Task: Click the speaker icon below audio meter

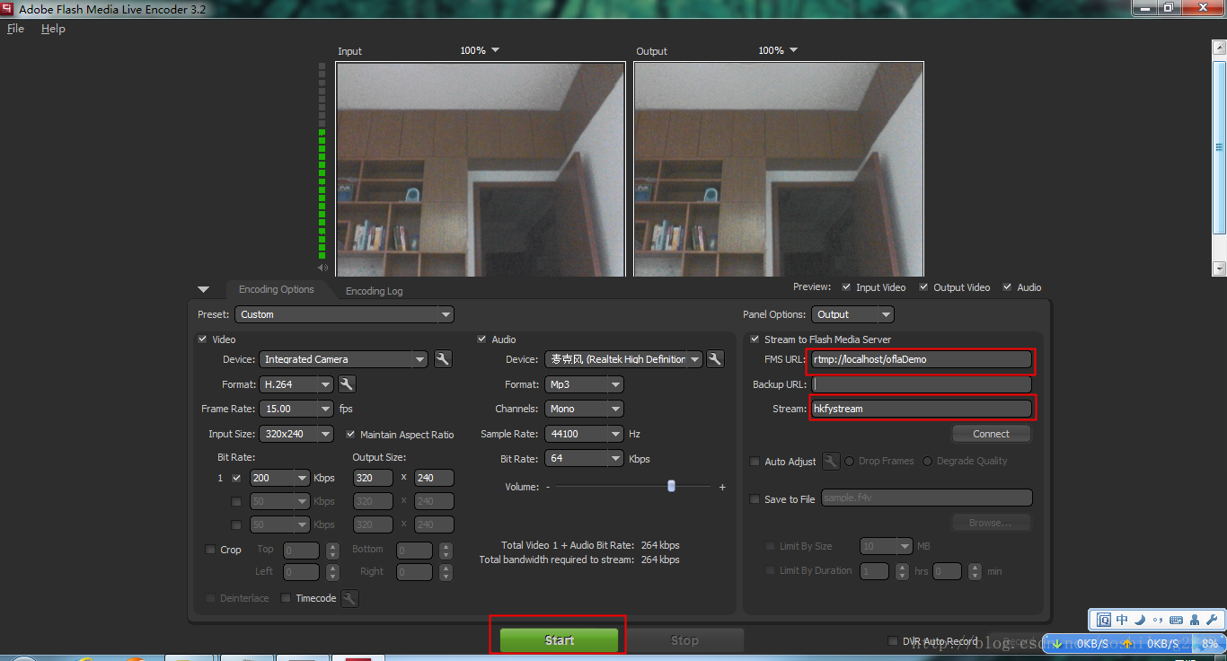Action: [x=322, y=268]
